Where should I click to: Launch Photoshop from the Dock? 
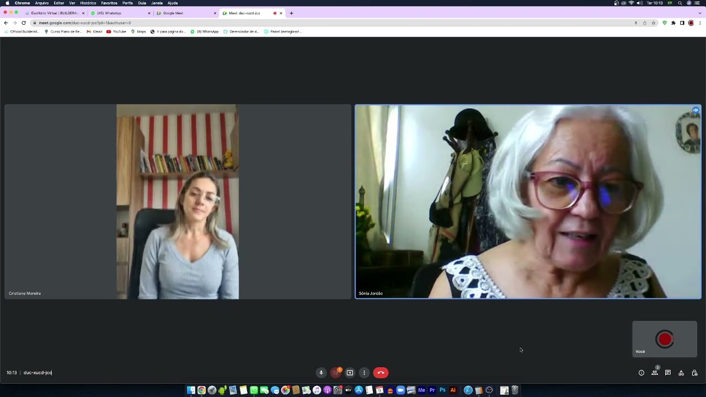click(x=442, y=390)
